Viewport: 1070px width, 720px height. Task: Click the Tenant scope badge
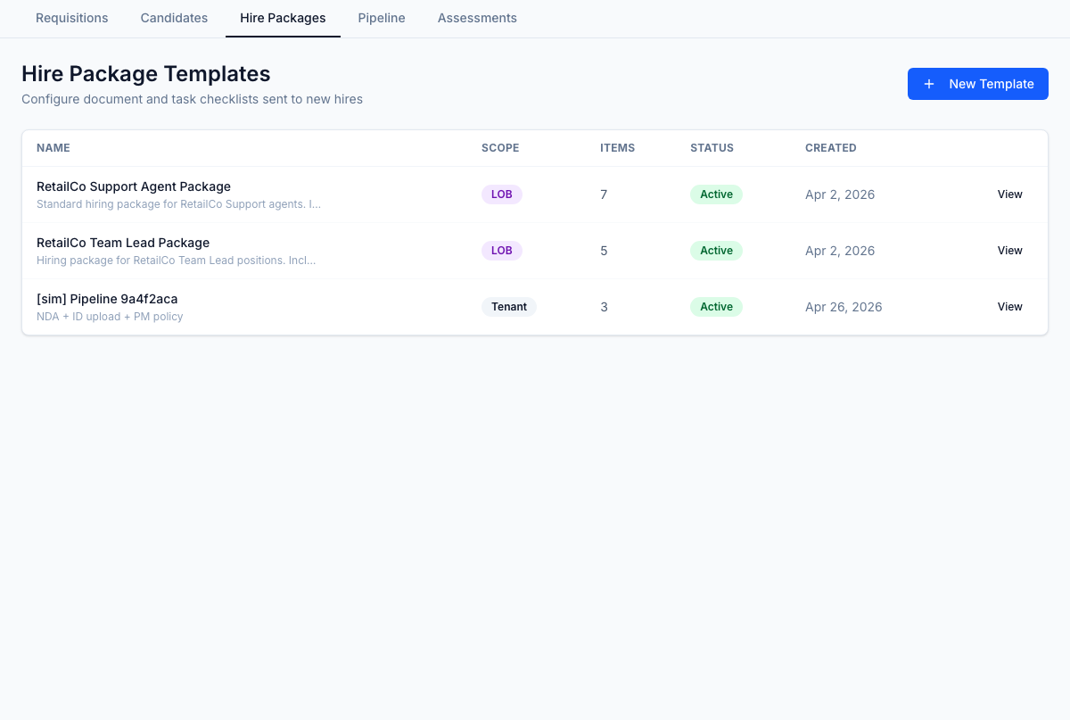pos(509,307)
